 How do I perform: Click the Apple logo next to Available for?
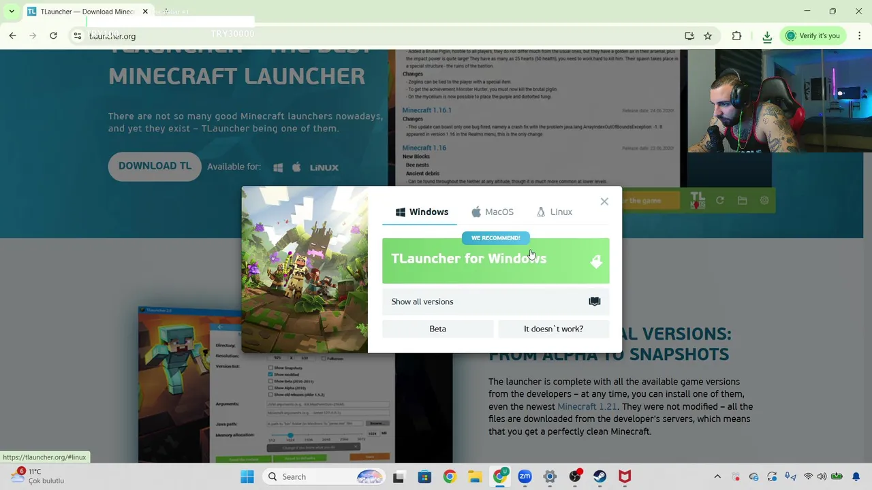[x=296, y=167]
